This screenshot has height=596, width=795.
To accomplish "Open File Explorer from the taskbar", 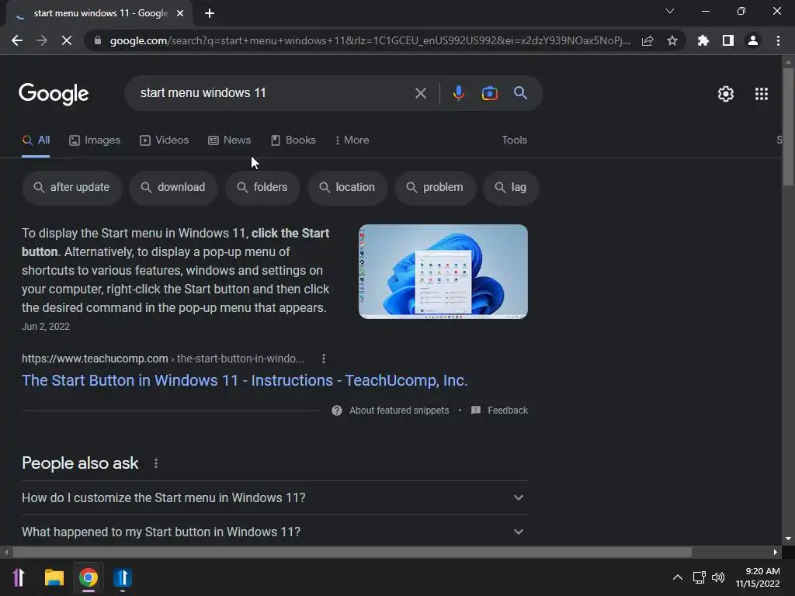I will pos(54,577).
